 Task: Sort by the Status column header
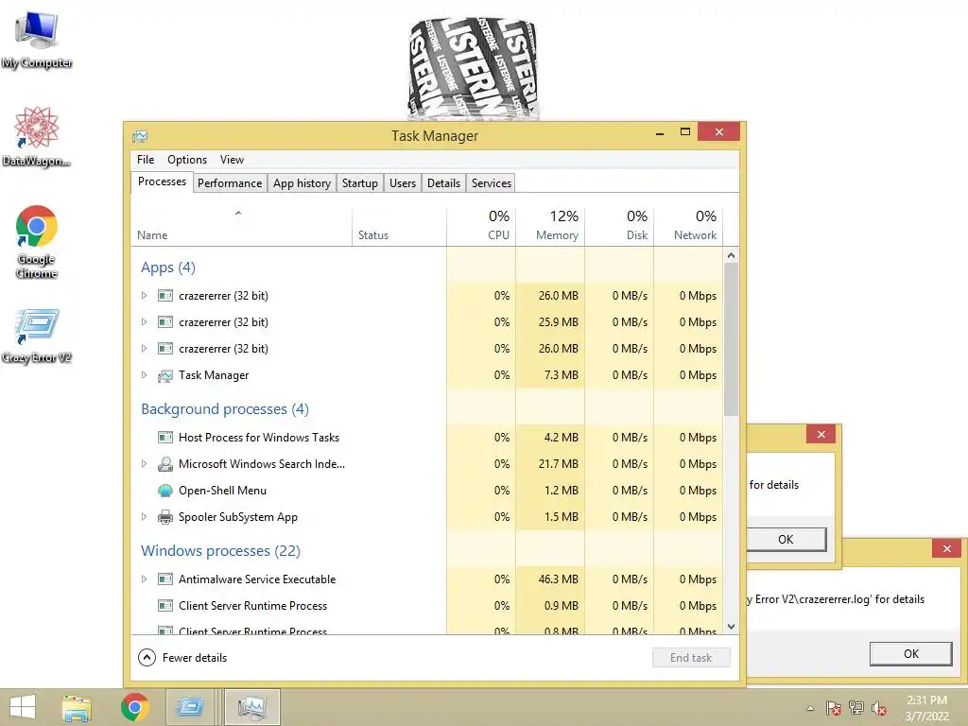click(400, 227)
